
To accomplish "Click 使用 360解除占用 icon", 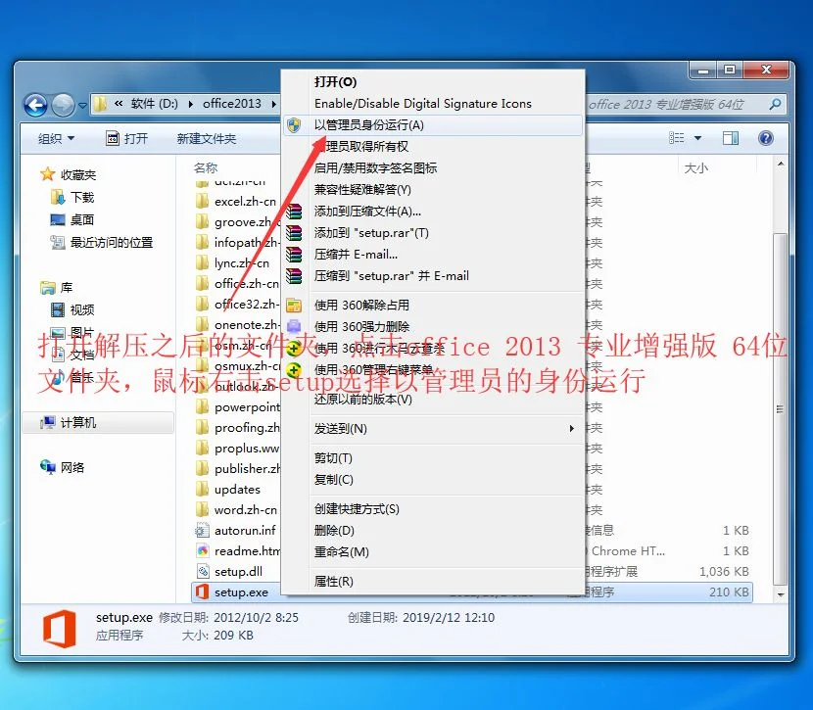I will (x=294, y=306).
